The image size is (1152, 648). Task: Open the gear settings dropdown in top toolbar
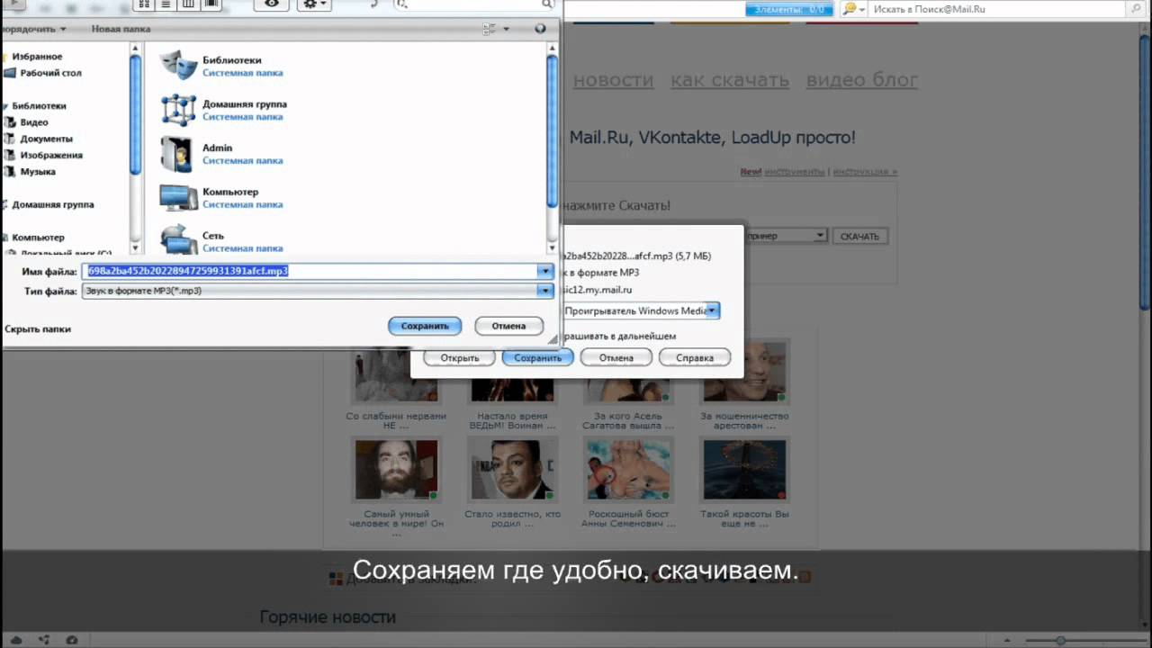pos(313,4)
